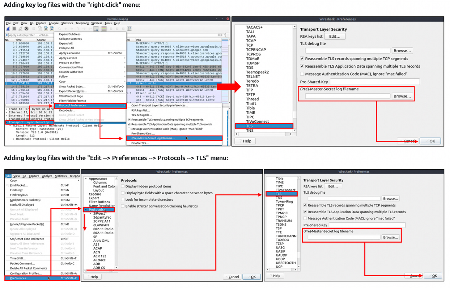
Task: Toggle Reassemble TLS Application Data in context submenu
Action: click(x=129, y=124)
